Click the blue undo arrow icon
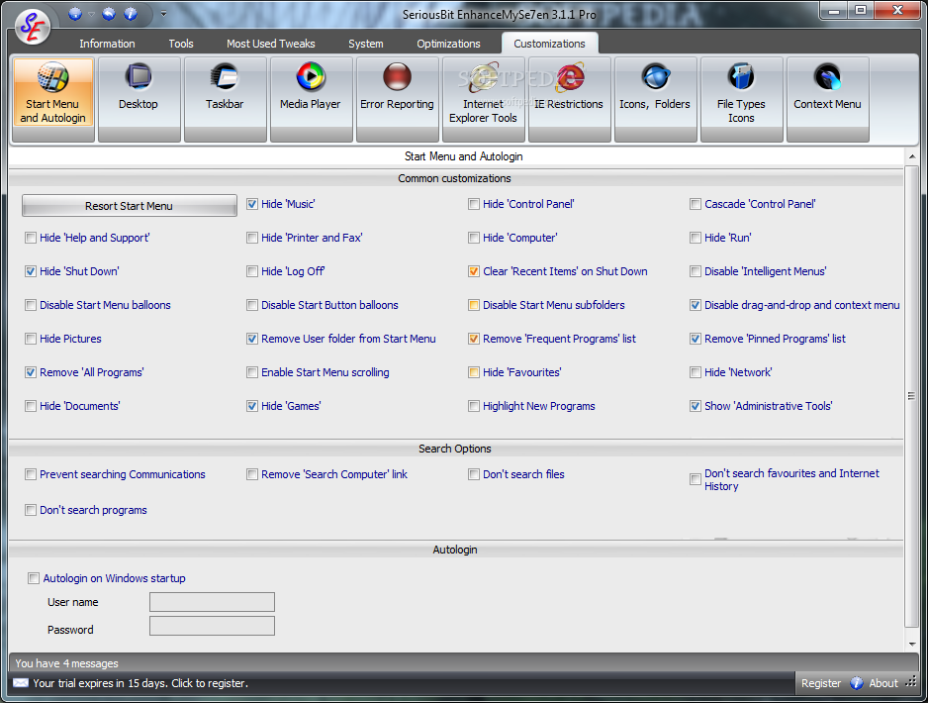Image resolution: width=928 pixels, height=703 pixels. pyautogui.click(x=109, y=14)
